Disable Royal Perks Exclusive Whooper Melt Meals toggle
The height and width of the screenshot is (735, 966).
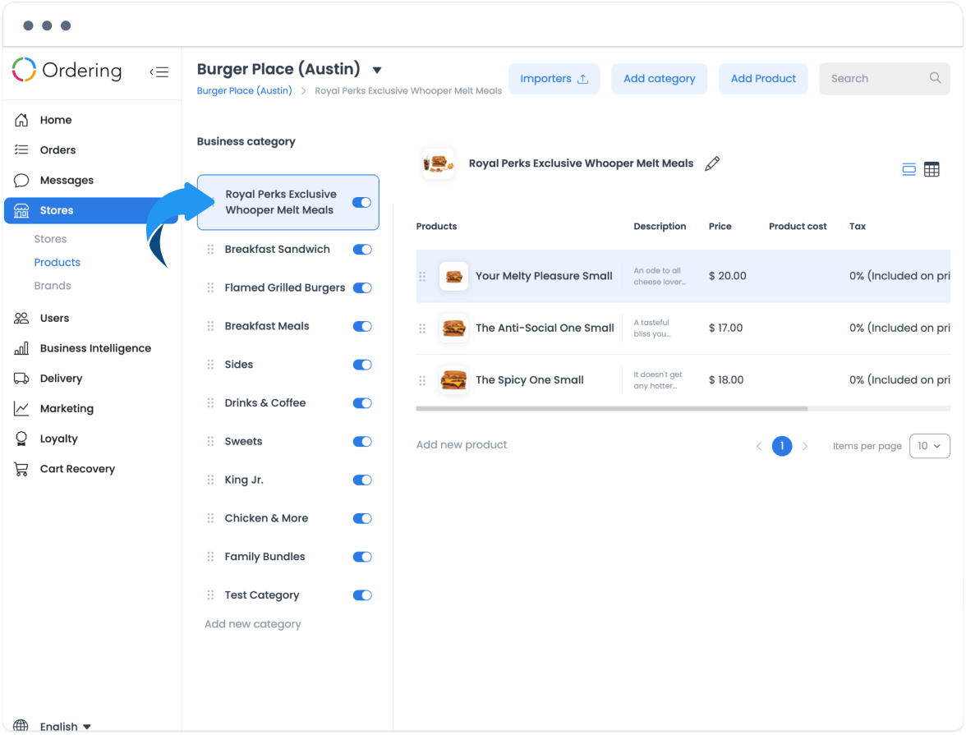[361, 203]
